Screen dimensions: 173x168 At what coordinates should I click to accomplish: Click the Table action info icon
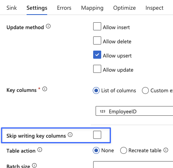[x=40, y=150]
